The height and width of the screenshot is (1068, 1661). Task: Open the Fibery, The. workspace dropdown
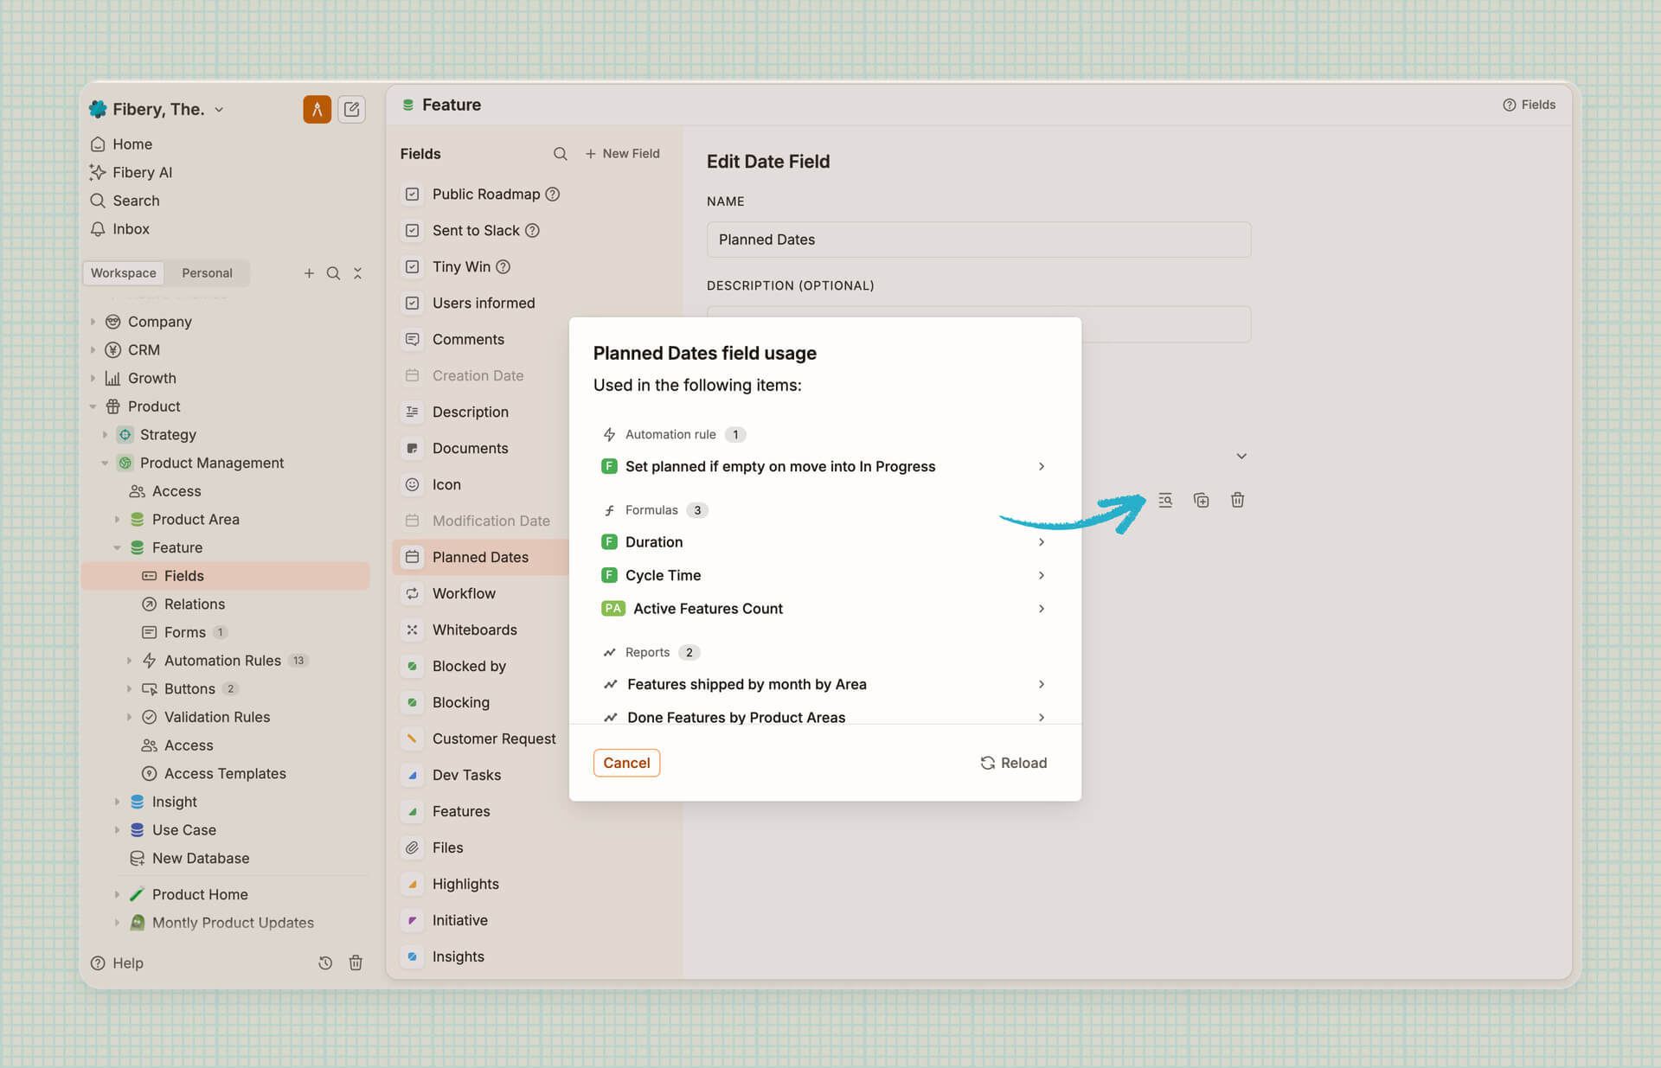pyautogui.click(x=157, y=110)
